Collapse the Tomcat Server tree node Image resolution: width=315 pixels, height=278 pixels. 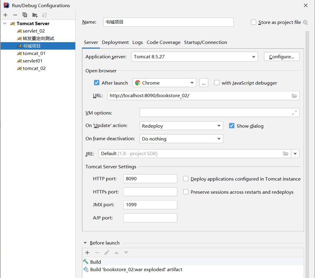click(x=5, y=24)
